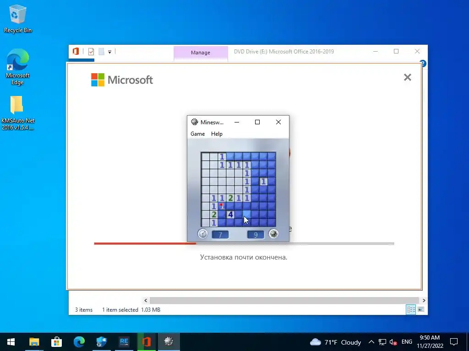The height and width of the screenshot is (351, 469).
Task: Switch to the Office installer taskbar button
Action: point(146,342)
